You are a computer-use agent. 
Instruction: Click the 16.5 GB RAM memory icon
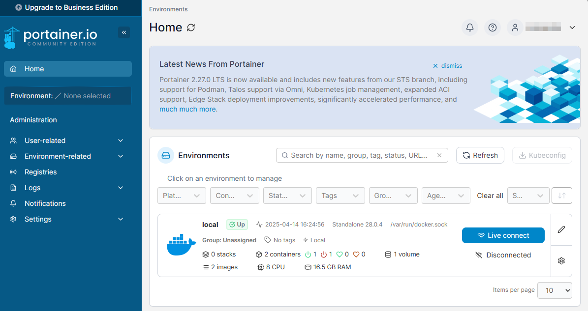tap(308, 267)
